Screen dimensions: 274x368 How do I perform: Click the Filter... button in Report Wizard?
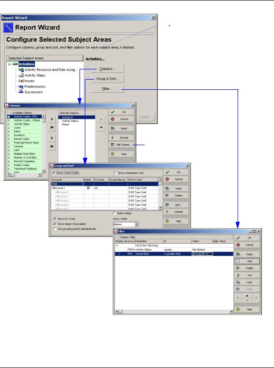107,89
